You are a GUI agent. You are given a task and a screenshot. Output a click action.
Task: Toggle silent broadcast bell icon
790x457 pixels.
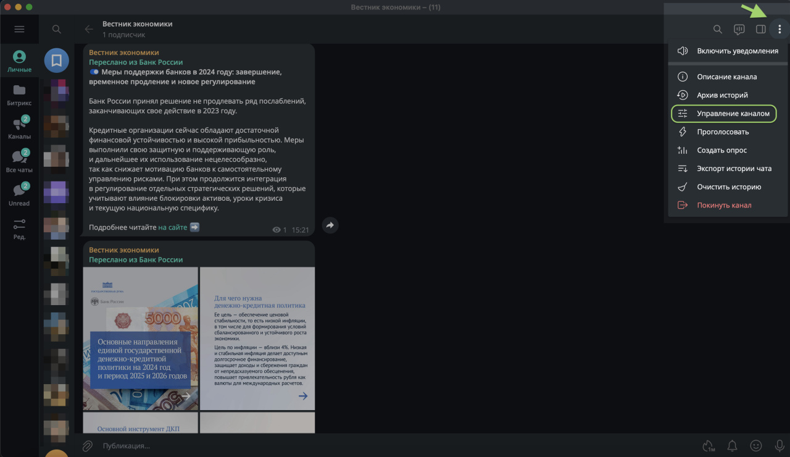[732, 446]
